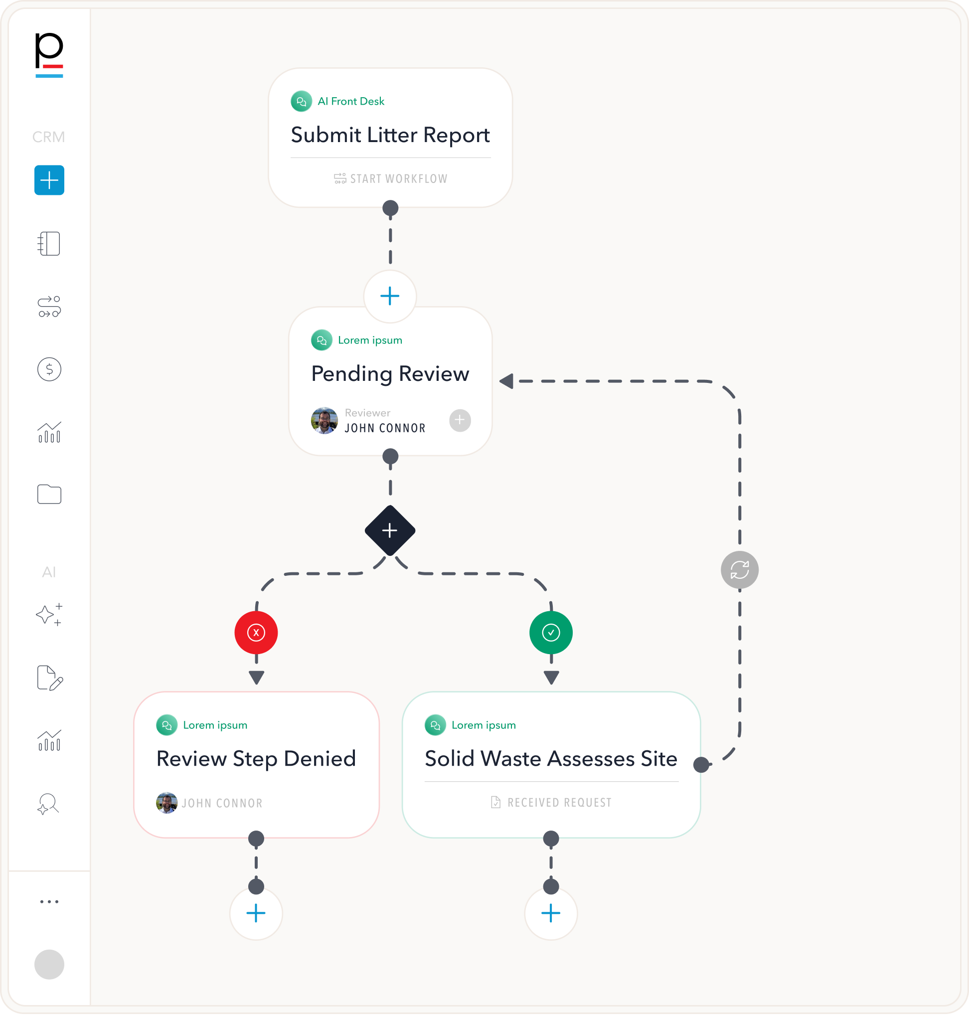
Task: Open the workflows icon in sidebar
Action: click(x=49, y=307)
